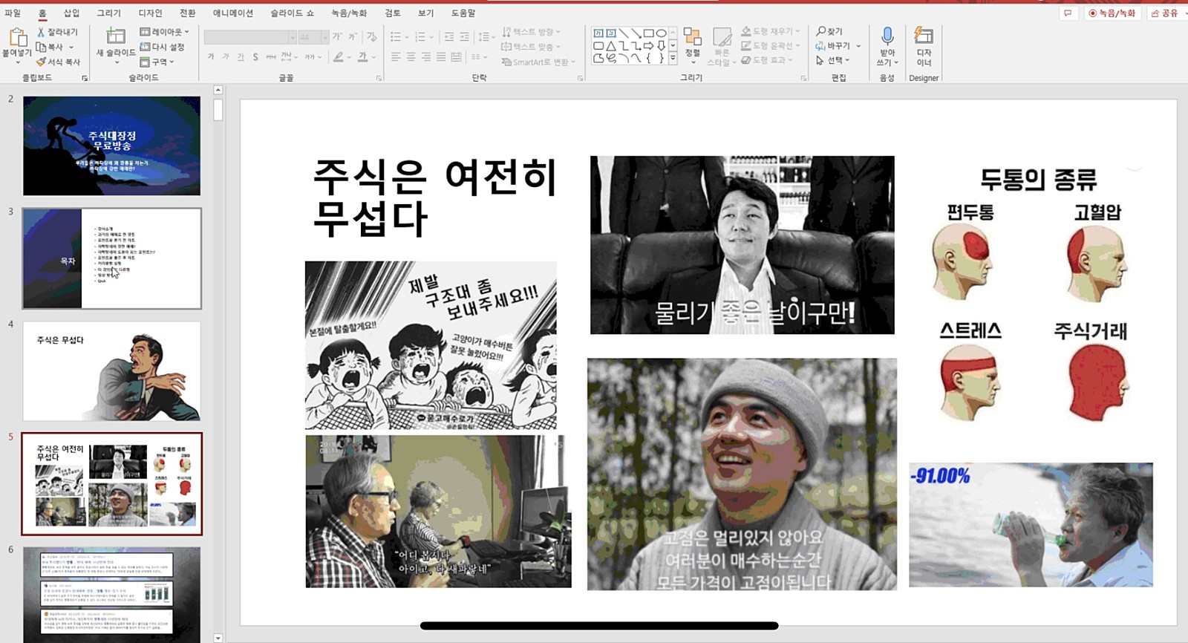Add a new slide with the 새 슬라이드 icon
This screenshot has width=1188, height=643.
coord(116,36)
